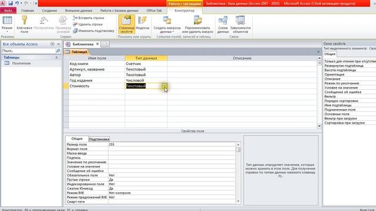Viewport: 376px width, 211px height.
Task: Open the Индексы window
Action: click(x=142, y=23)
